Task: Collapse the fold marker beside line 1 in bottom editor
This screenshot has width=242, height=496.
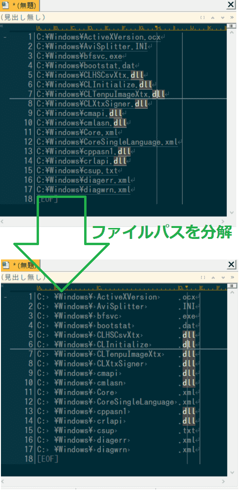Action: (5, 297)
